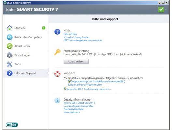Go to the Startseite menu item
This screenshot has width=172, height=130.
[26, 28]
